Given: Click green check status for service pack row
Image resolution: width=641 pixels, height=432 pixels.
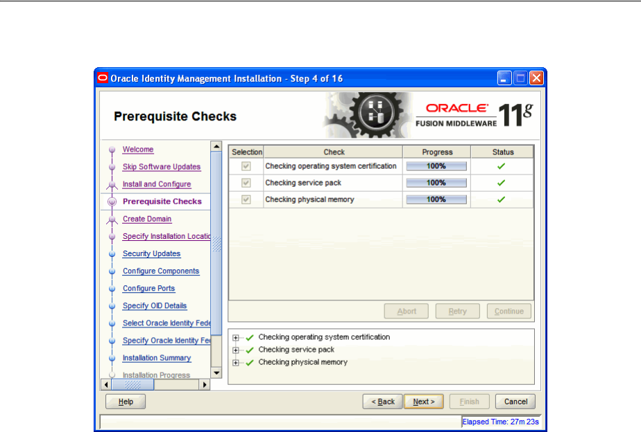Looking at the screenshot, I should point(501,183).
